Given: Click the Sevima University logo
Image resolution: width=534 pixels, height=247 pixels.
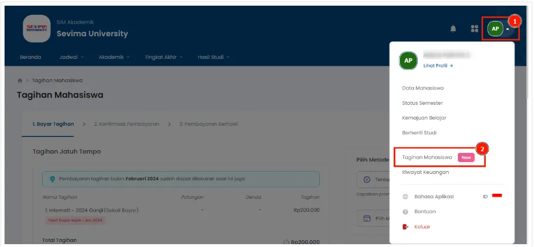Looking at the screenshot, I should (x=36, y=28).
